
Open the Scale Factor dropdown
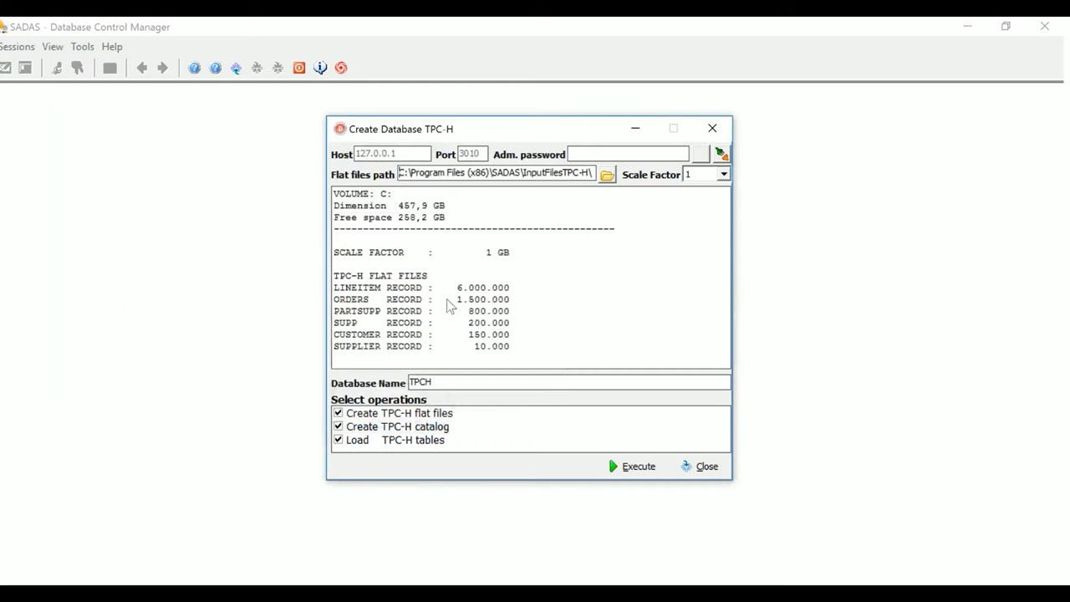[723, 174]
